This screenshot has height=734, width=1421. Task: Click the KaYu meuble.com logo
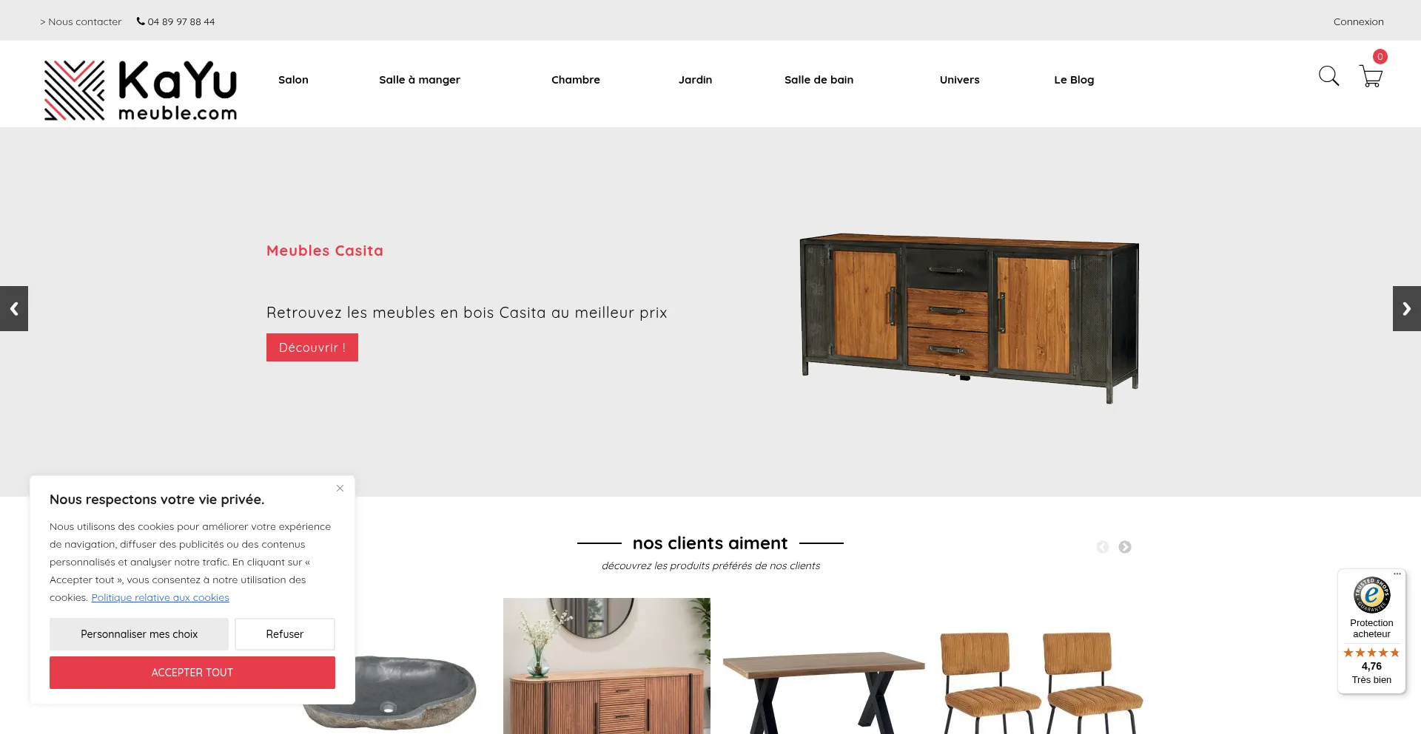coord(141,89)
